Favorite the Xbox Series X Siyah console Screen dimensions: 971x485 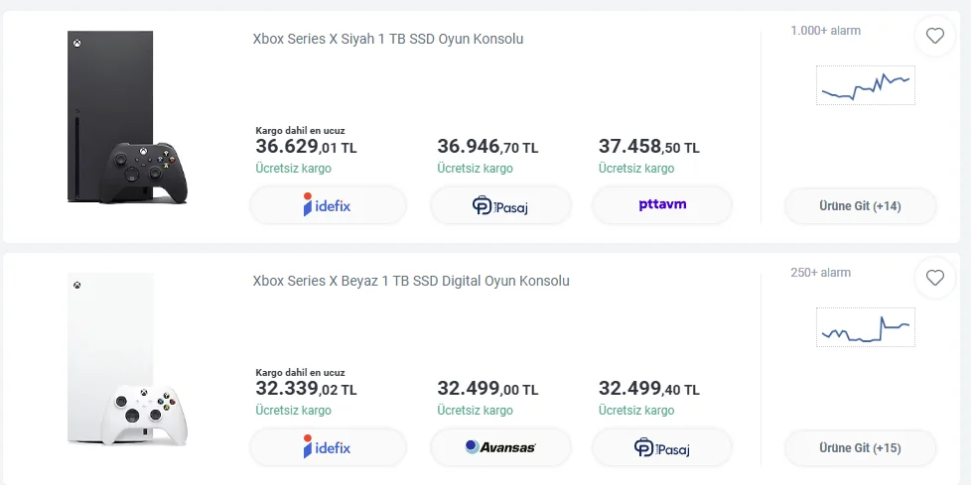[934, 37]
